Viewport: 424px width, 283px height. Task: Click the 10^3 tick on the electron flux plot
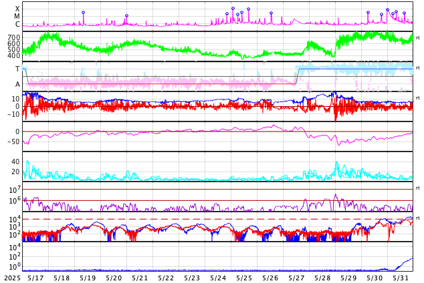pyautogui.click(x=14, y=227)
